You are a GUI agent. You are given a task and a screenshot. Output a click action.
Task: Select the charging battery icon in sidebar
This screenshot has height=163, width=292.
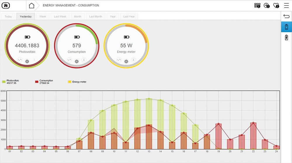(286, 37)
